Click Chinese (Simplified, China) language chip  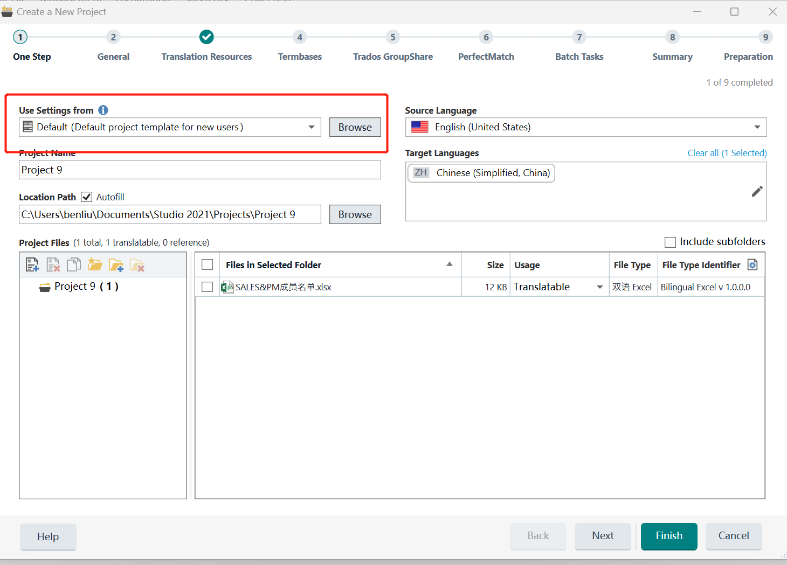coord(481,173)
